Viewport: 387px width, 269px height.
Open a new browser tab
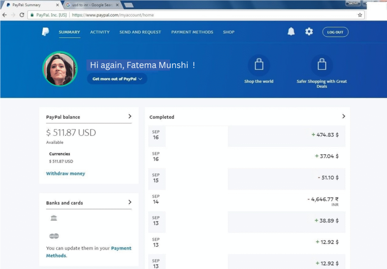point(128,5)
